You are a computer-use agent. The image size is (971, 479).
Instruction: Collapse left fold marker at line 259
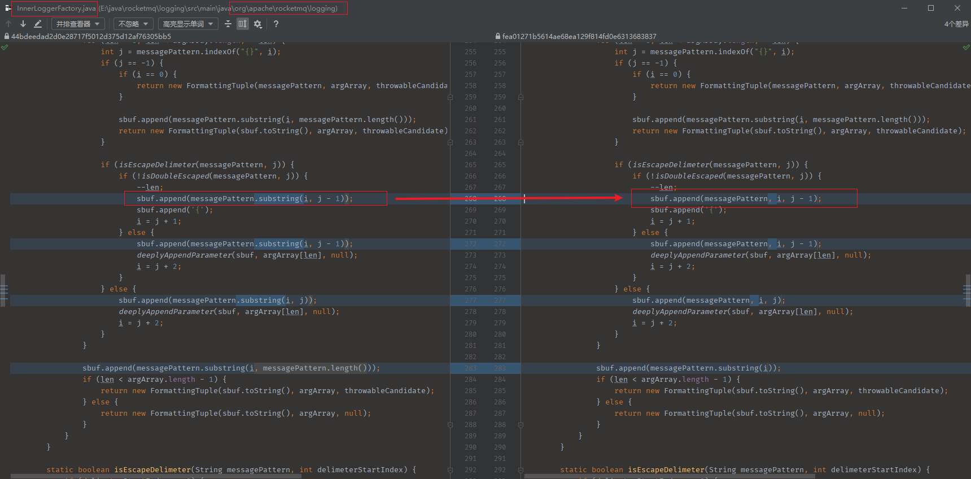450,97
